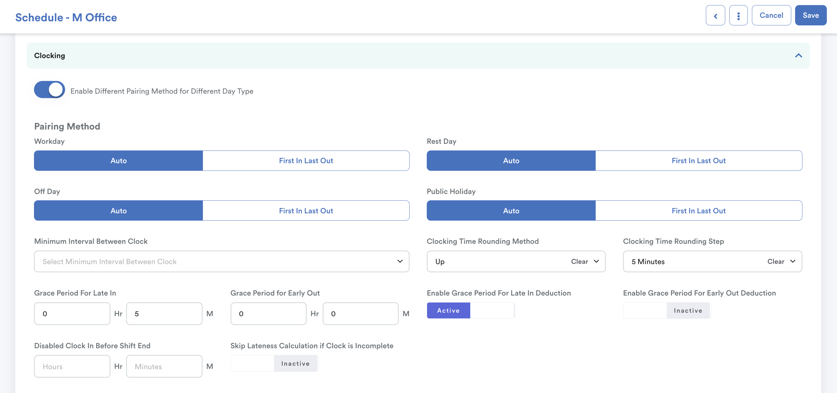This screenshot has width=837, height=393.
Task: Select First In Last Out for Public Holiday
Action: [x=698, y=211]
